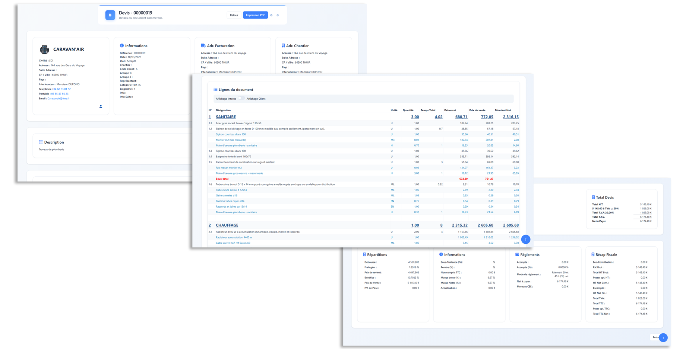686x349 pixels.
Task: Click the list icon beside Lignes du document
Action: pos(215,90)
